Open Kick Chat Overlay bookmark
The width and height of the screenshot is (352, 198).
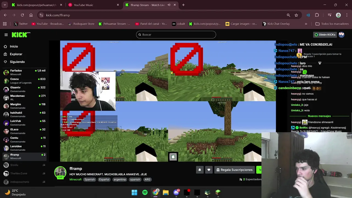click(x=276, y=24)
